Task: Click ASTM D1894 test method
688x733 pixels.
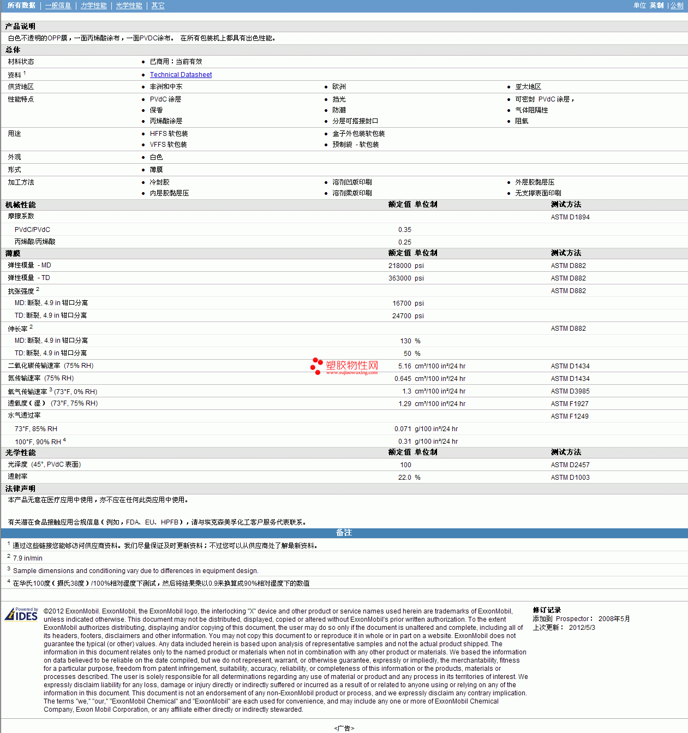Action: point(570,217)
